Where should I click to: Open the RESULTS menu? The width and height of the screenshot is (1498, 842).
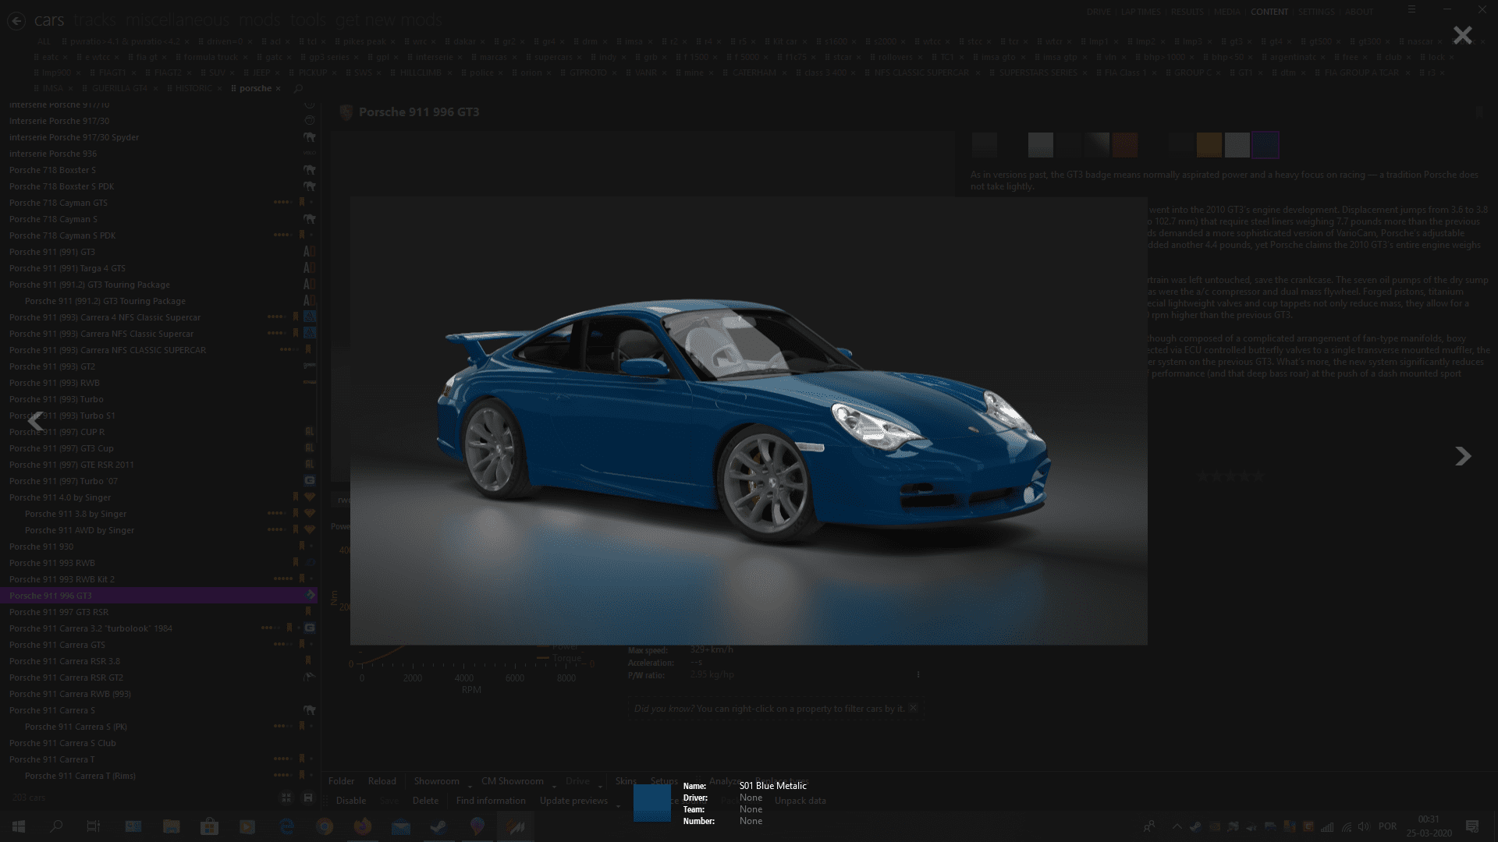[1187, 12]
